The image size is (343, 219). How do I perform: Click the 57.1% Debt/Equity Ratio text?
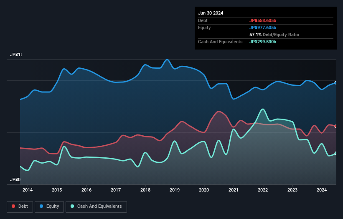(274, 35)
